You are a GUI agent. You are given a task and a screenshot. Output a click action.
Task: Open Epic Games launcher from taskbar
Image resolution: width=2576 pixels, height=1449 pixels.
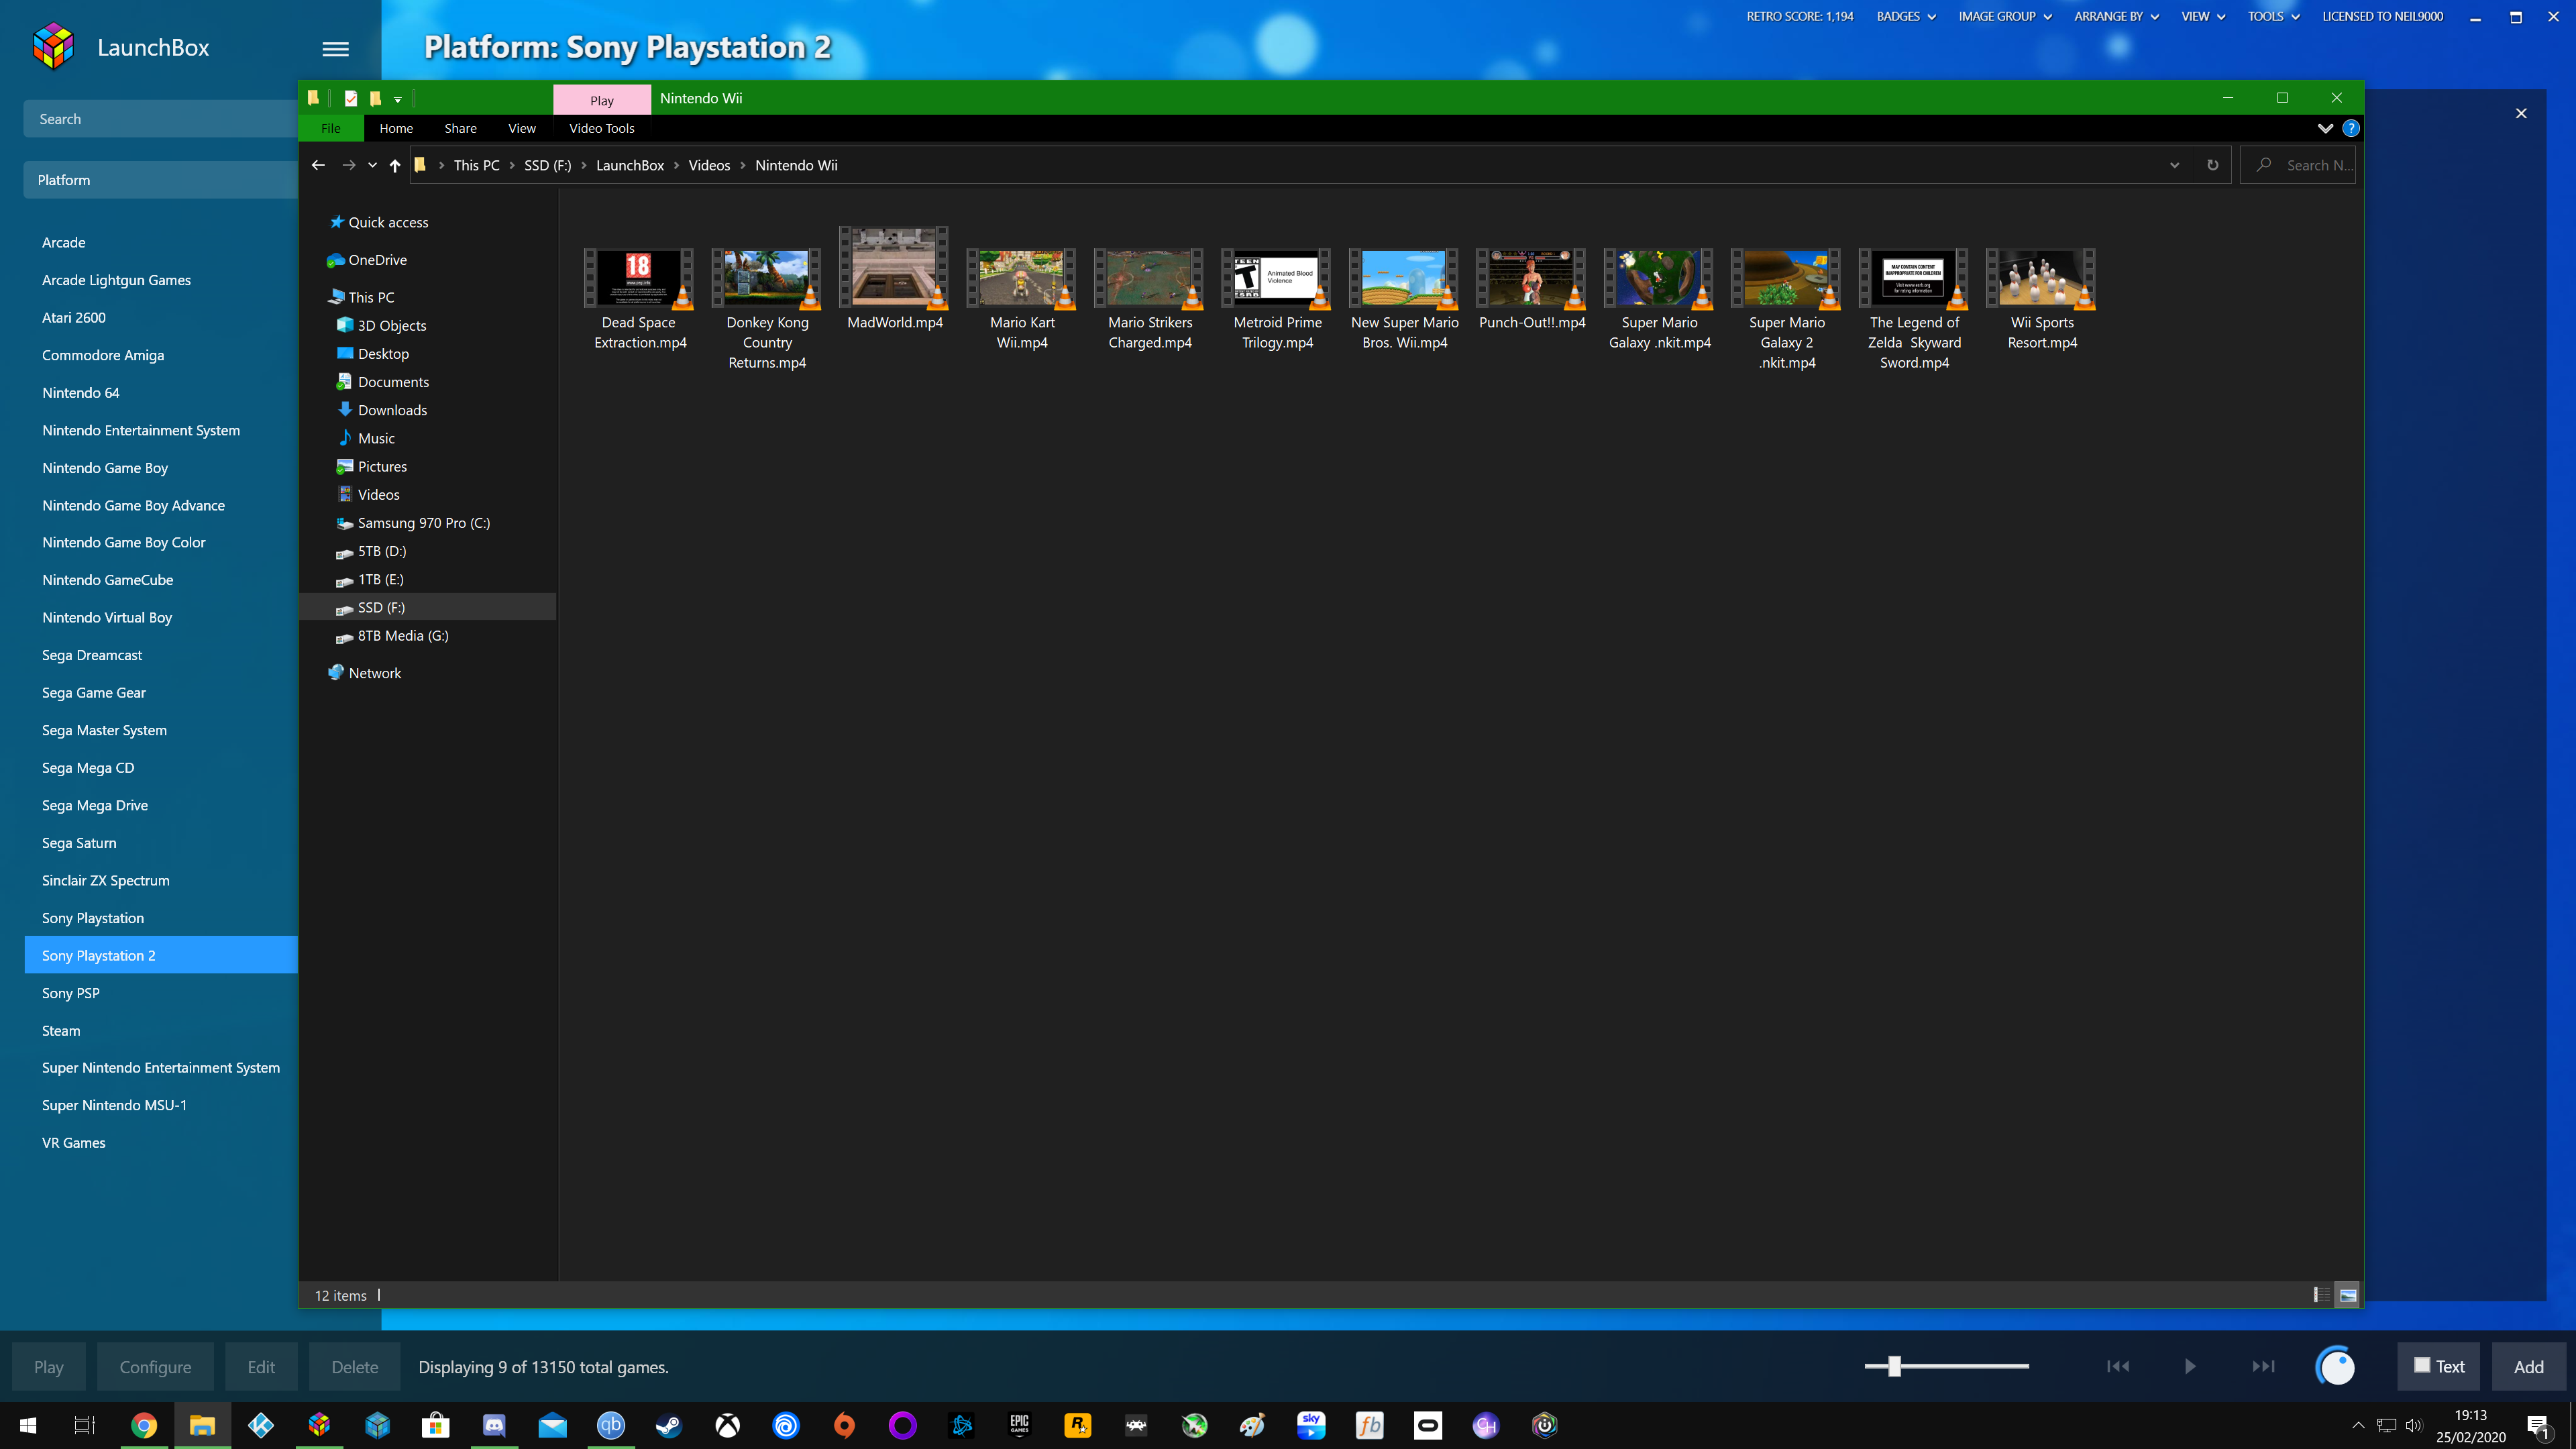(x=1019, y=1425)
